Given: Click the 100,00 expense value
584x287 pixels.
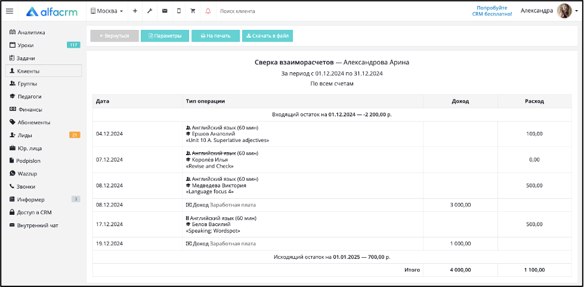Looking at the screenshot, I should pyautogui.click(x=534, y=134).
